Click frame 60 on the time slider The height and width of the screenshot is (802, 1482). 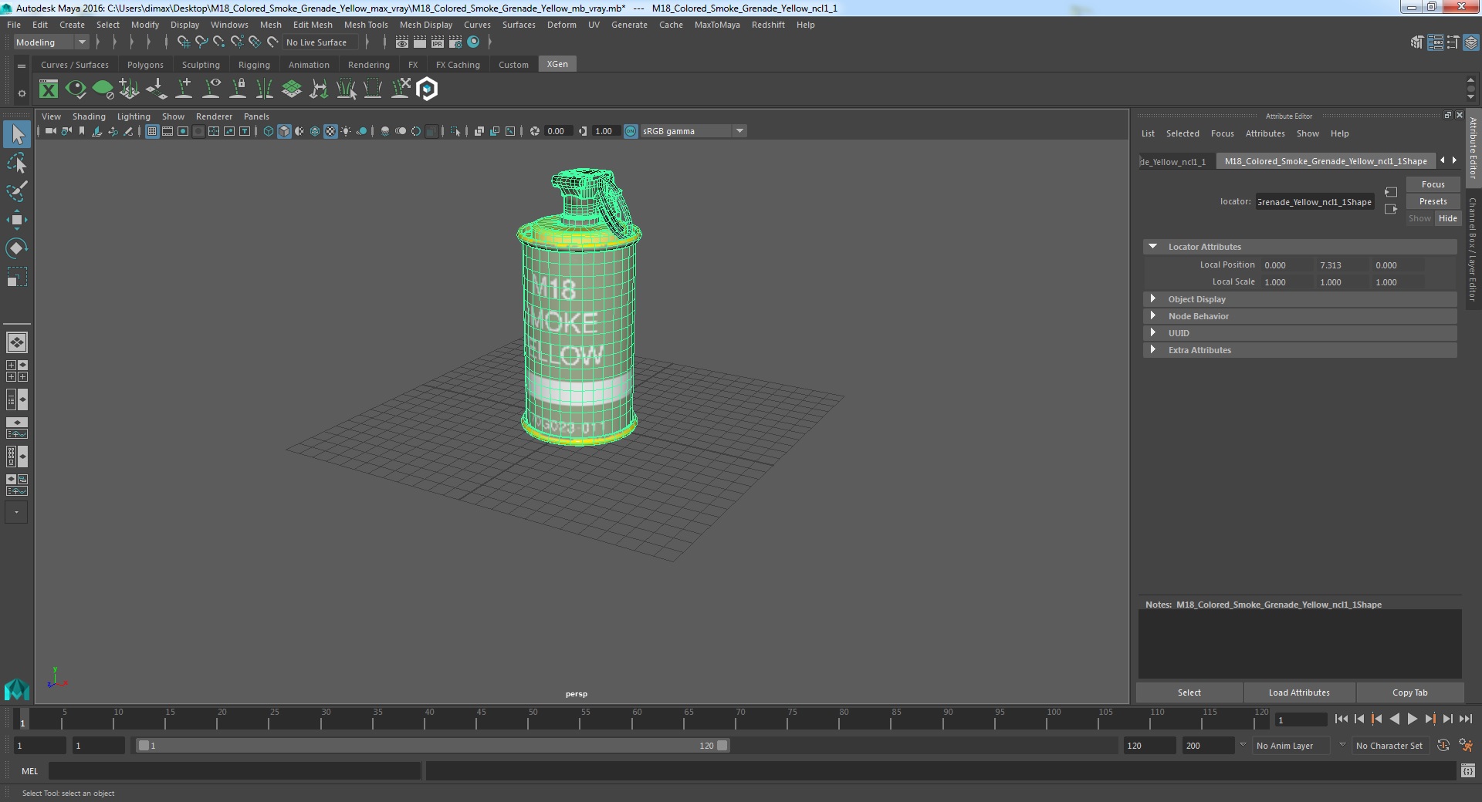click(x=637, y=720)
